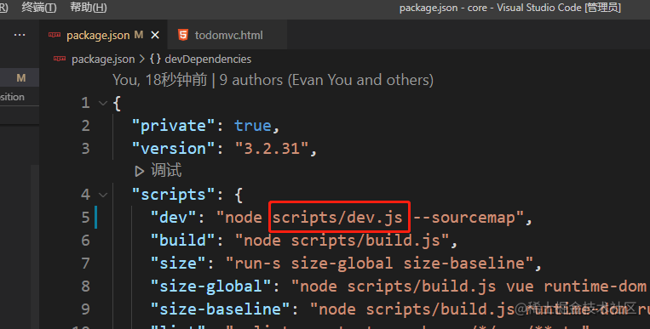Open the three-dot more actions menu

pos(20,35)
